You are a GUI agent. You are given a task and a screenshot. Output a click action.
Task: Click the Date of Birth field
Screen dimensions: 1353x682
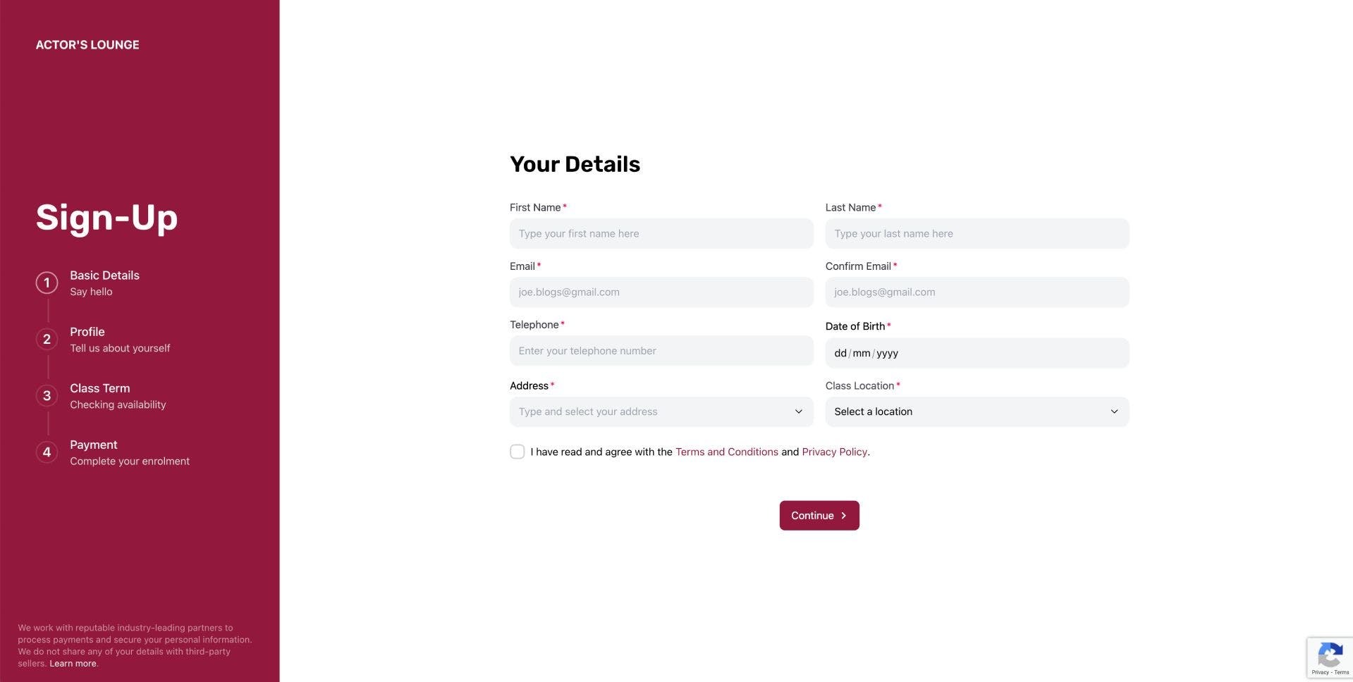tap(977, 353)
